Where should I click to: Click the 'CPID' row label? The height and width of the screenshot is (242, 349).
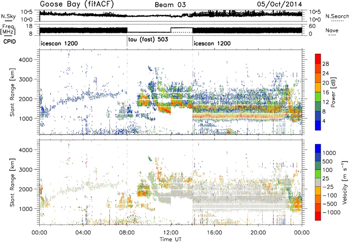click(x=9, y=41)
